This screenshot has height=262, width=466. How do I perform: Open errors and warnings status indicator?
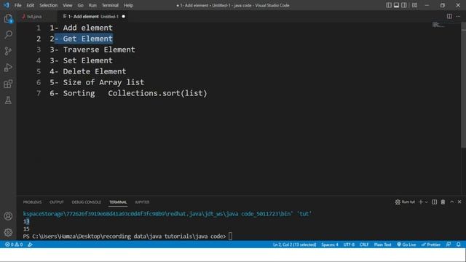pyautogui.click(x=14, y=245)
